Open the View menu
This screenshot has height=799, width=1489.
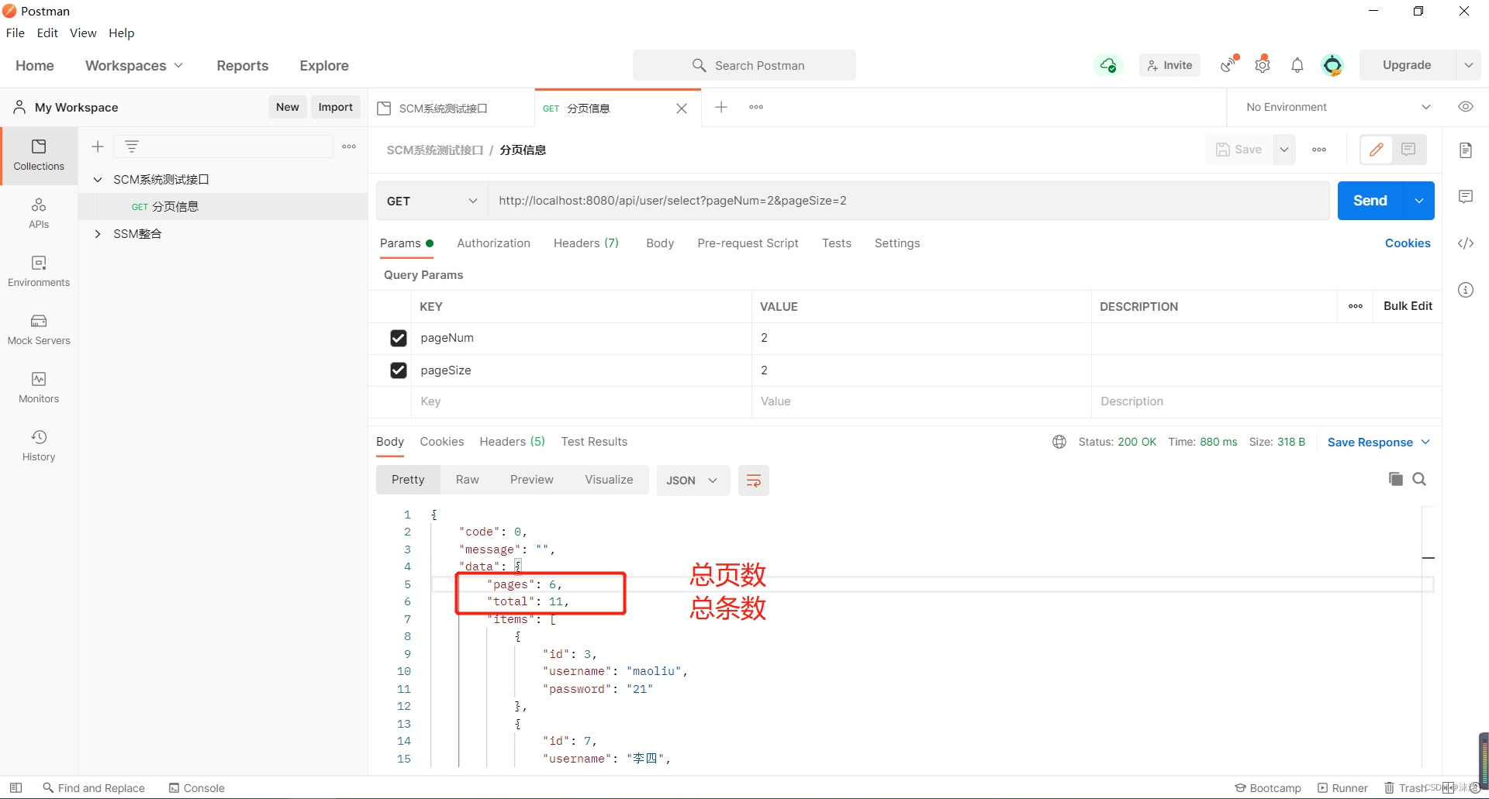pos(82,33)
